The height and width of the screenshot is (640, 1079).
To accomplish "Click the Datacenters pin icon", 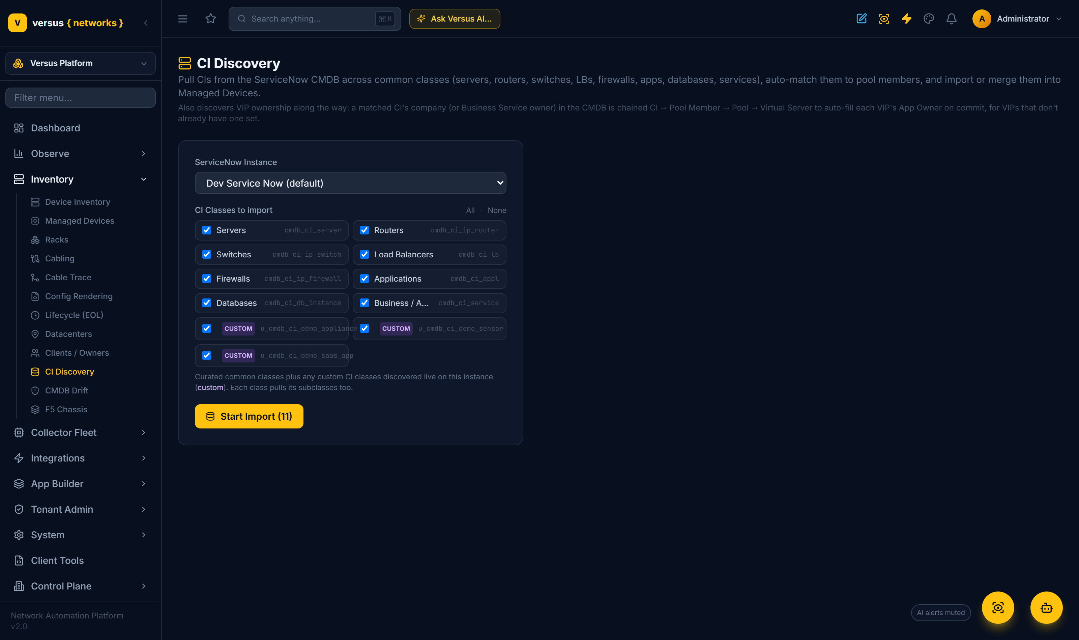I will [35, 334].
